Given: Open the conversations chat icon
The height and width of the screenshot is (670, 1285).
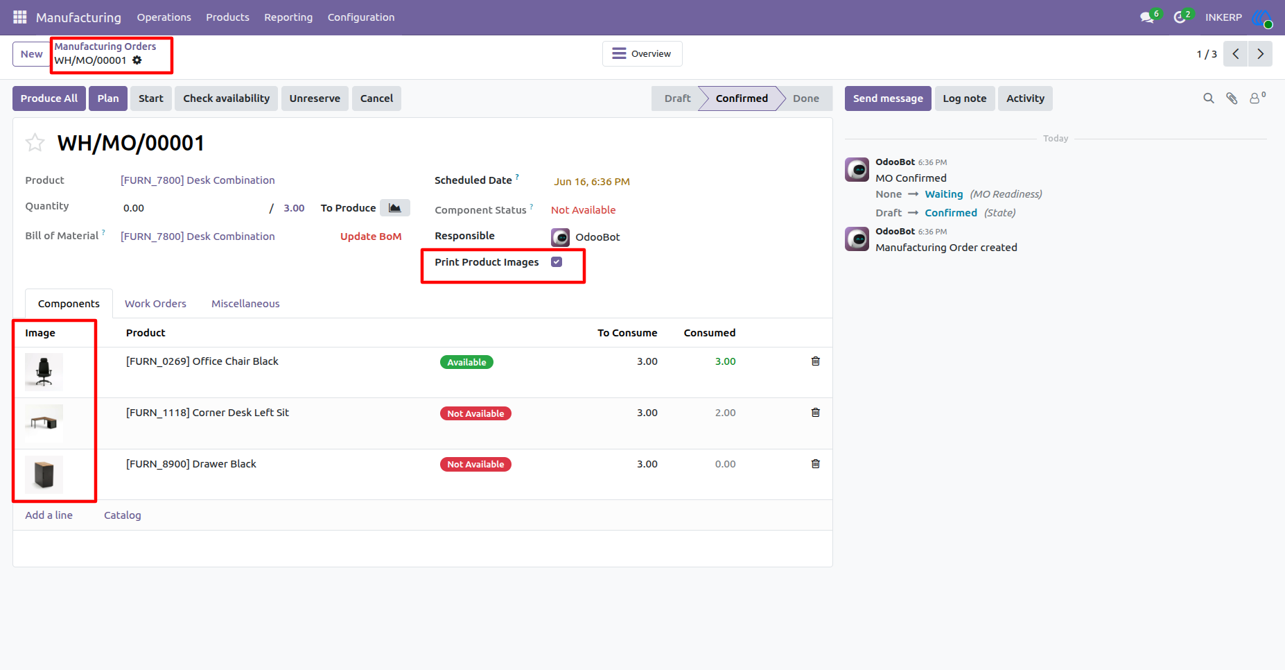Looking at the screenshot, I should click(1147, 17).
